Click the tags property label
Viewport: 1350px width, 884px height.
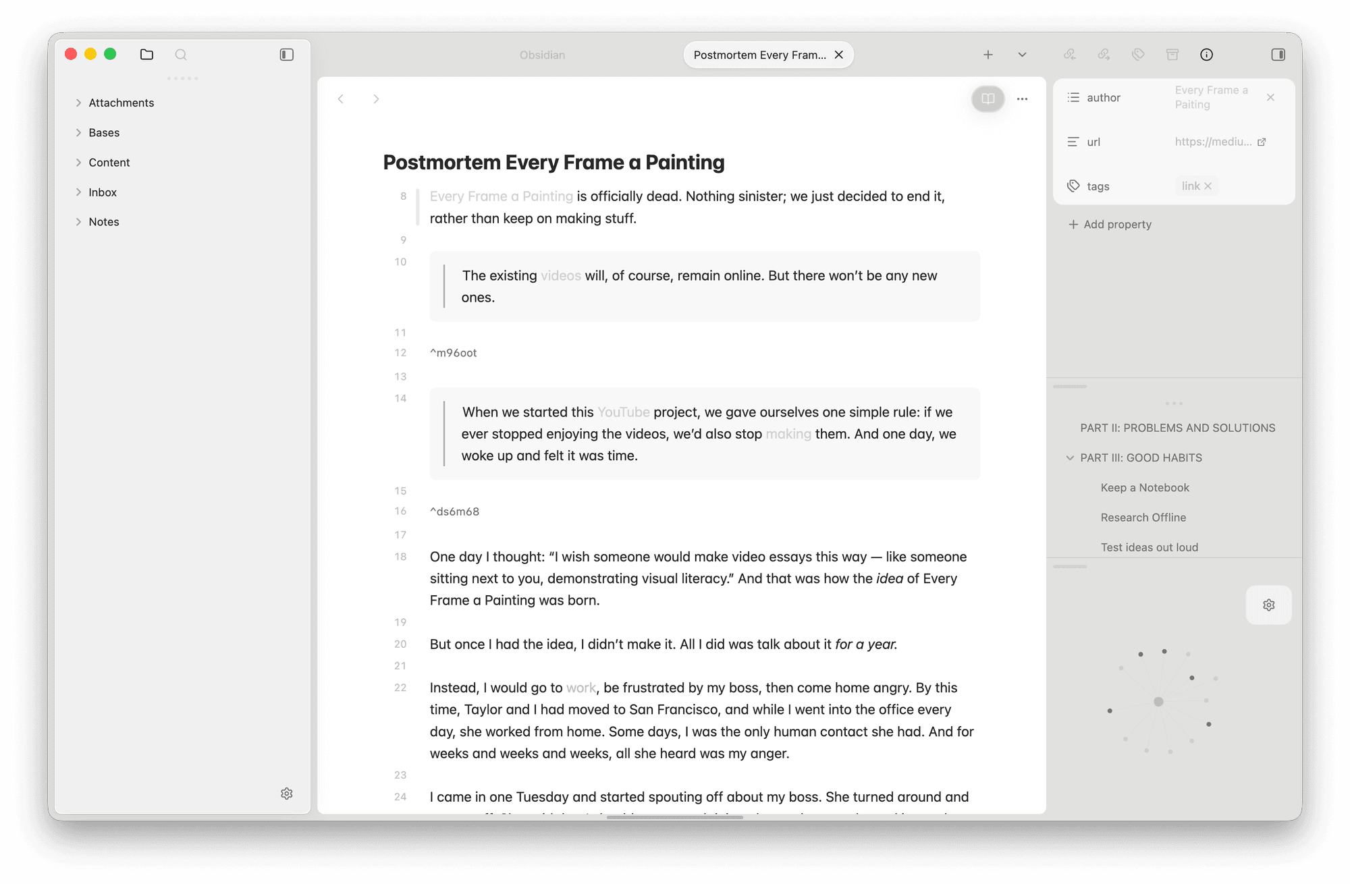[1098, 186]
